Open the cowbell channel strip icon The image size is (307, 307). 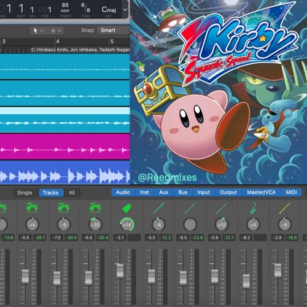click(x=127, y=208)
